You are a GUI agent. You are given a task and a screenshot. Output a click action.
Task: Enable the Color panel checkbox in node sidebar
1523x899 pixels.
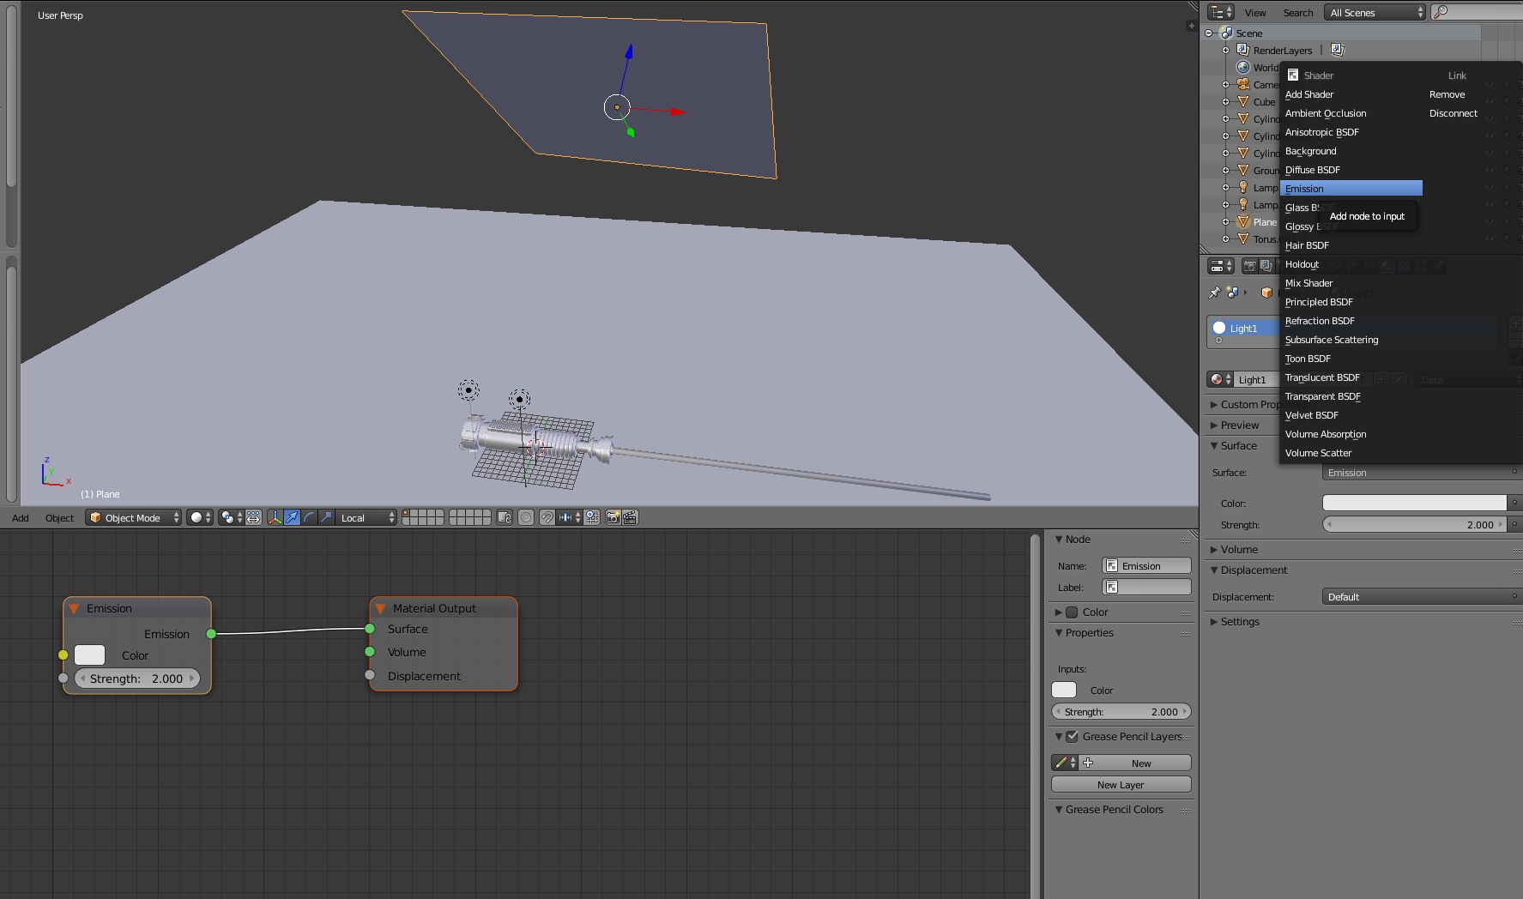point(1072,612)
